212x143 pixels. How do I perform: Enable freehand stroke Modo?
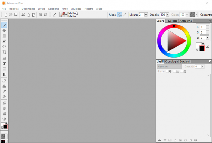tap(120, 15)
